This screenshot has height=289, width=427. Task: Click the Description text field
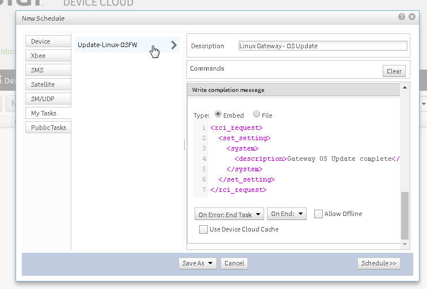323,46
